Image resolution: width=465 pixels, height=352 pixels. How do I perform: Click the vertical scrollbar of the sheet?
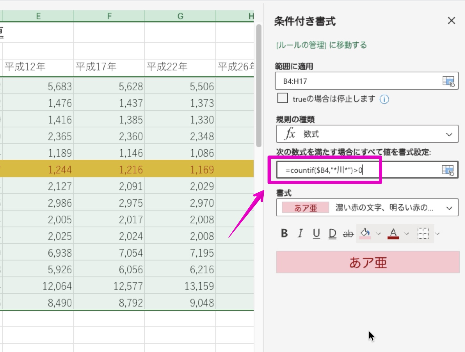[259, 86]
